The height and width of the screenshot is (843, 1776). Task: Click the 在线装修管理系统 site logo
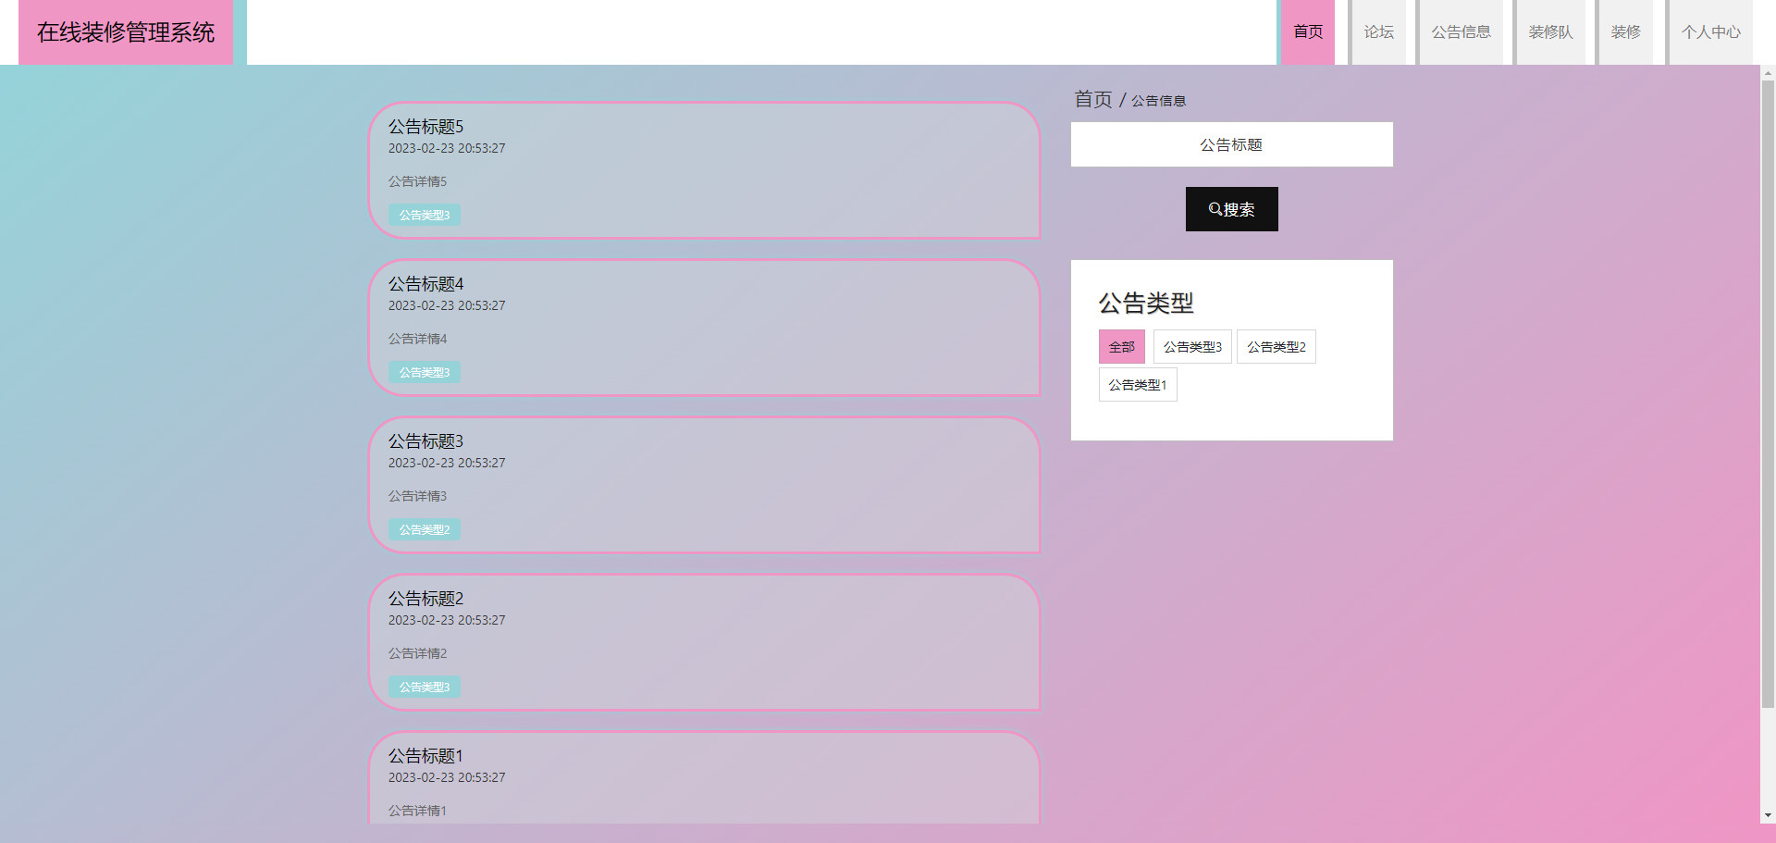[126, 32]
